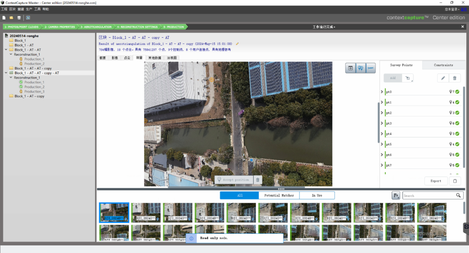Select the All photos filter
This screenshot has height=253, width=469.
click(x=240, y=195)
